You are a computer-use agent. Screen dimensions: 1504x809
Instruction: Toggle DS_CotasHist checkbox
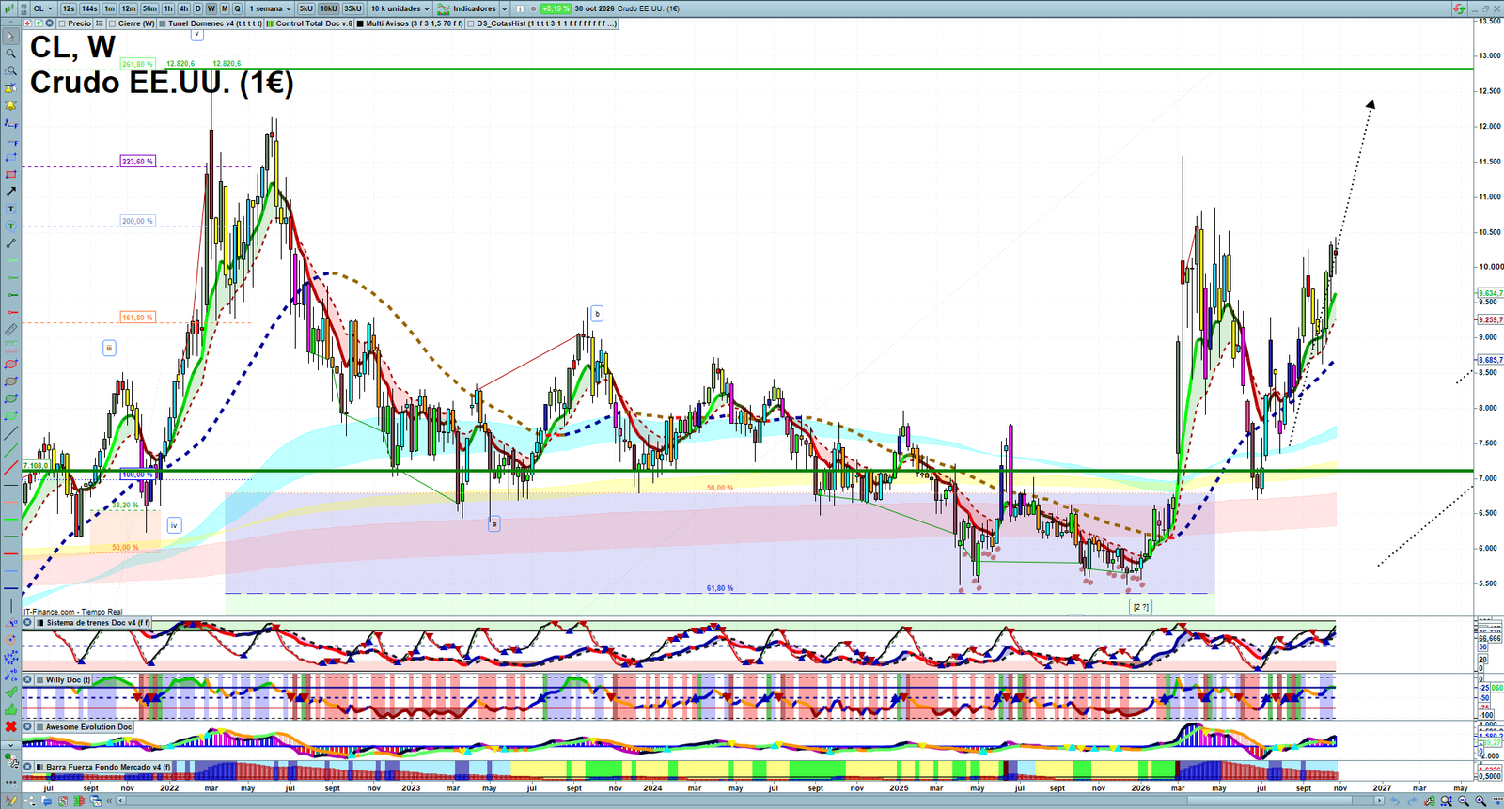[x=472, y=23]
